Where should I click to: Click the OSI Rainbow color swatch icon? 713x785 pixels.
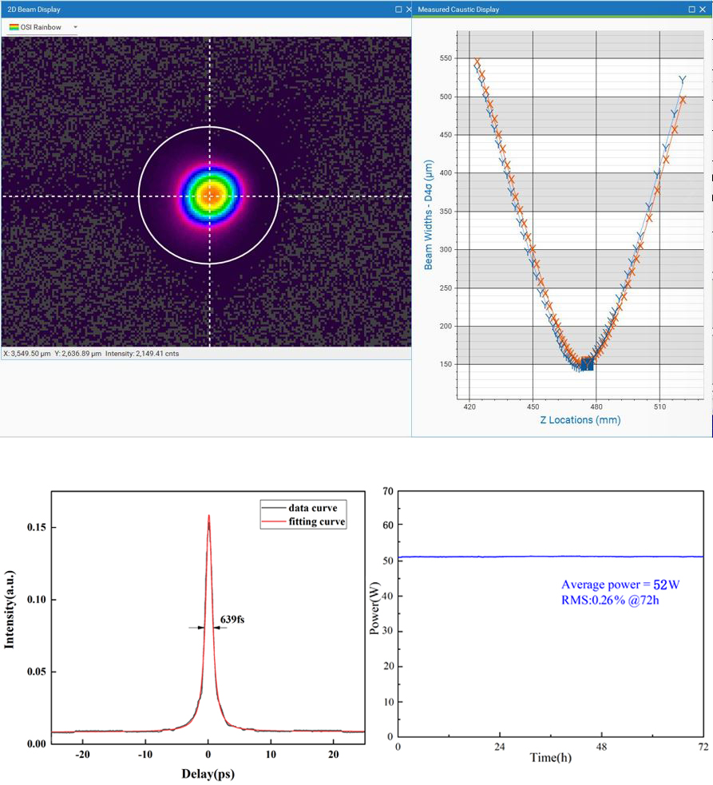tap(14, 27)
